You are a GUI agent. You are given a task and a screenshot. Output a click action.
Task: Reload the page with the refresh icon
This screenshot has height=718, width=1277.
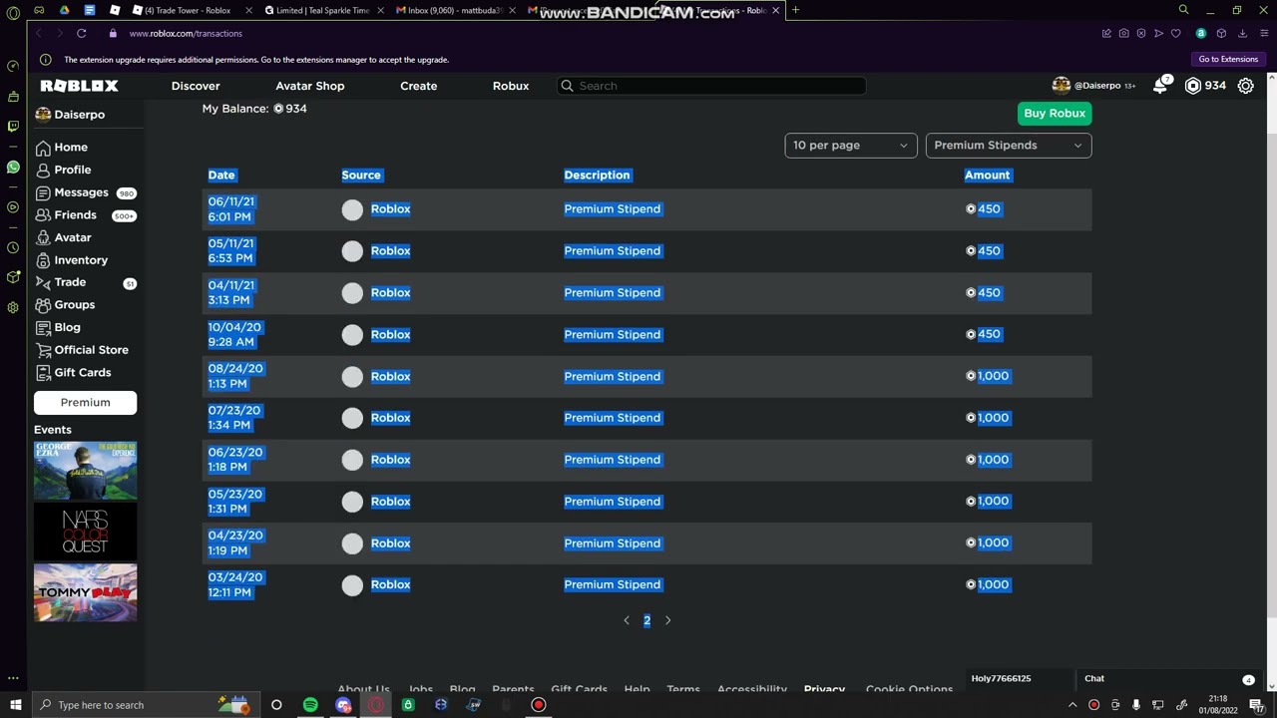[82, 34]
